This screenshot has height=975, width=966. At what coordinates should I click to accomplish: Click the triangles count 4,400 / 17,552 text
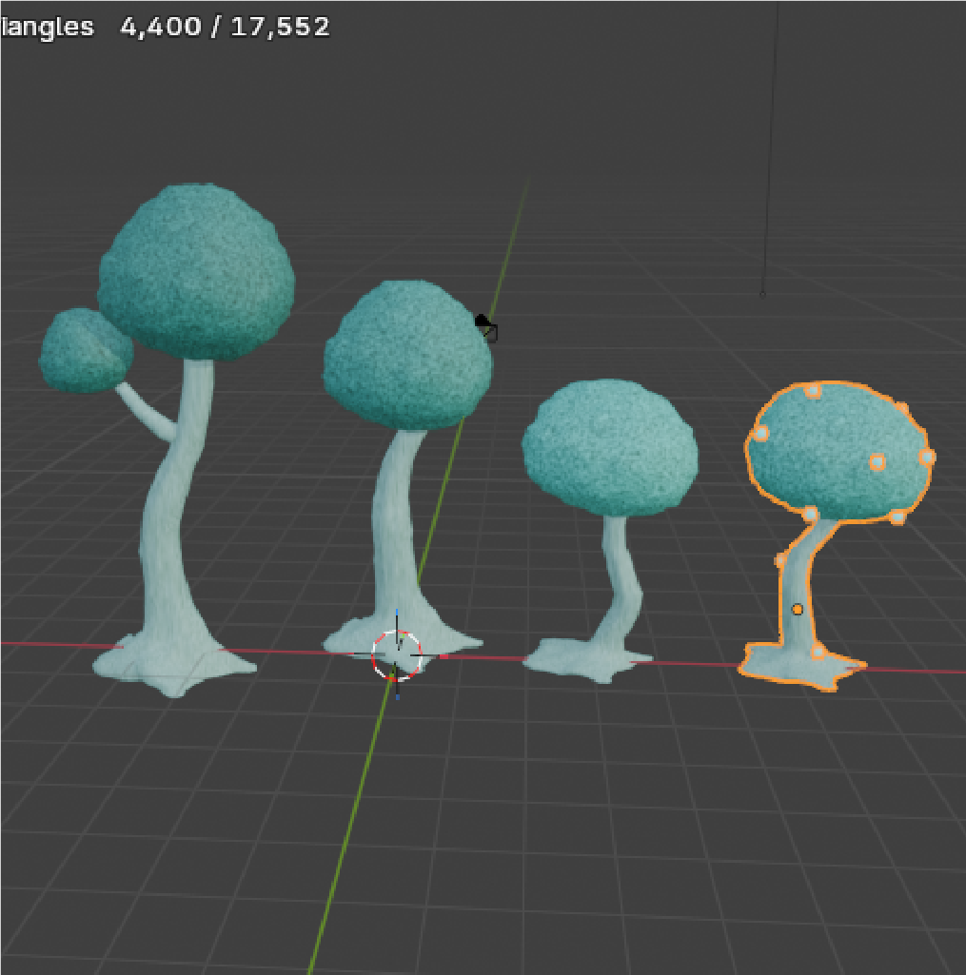tap(225, 27)
